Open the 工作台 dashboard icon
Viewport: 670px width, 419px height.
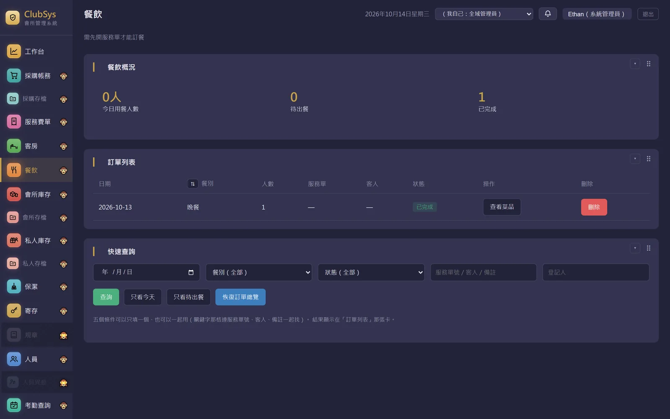click(14, 51)
